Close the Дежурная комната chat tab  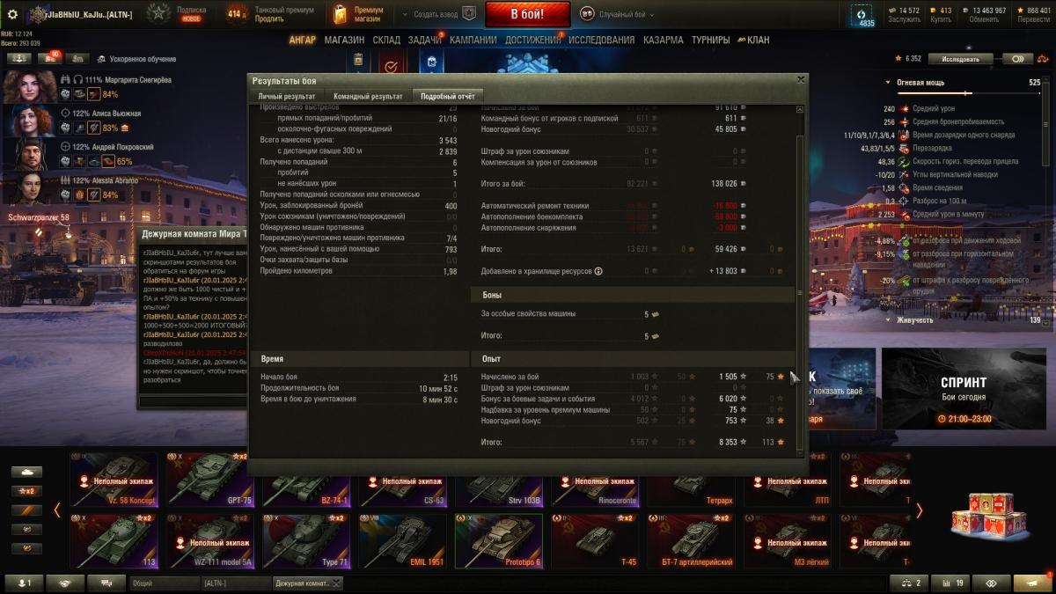[x=336, y=583]
